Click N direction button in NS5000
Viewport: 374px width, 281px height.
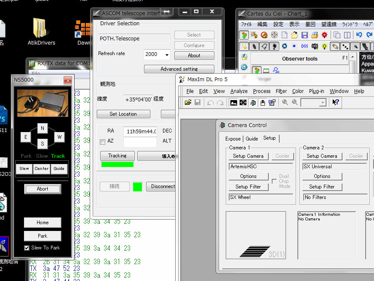pos(43,128)
